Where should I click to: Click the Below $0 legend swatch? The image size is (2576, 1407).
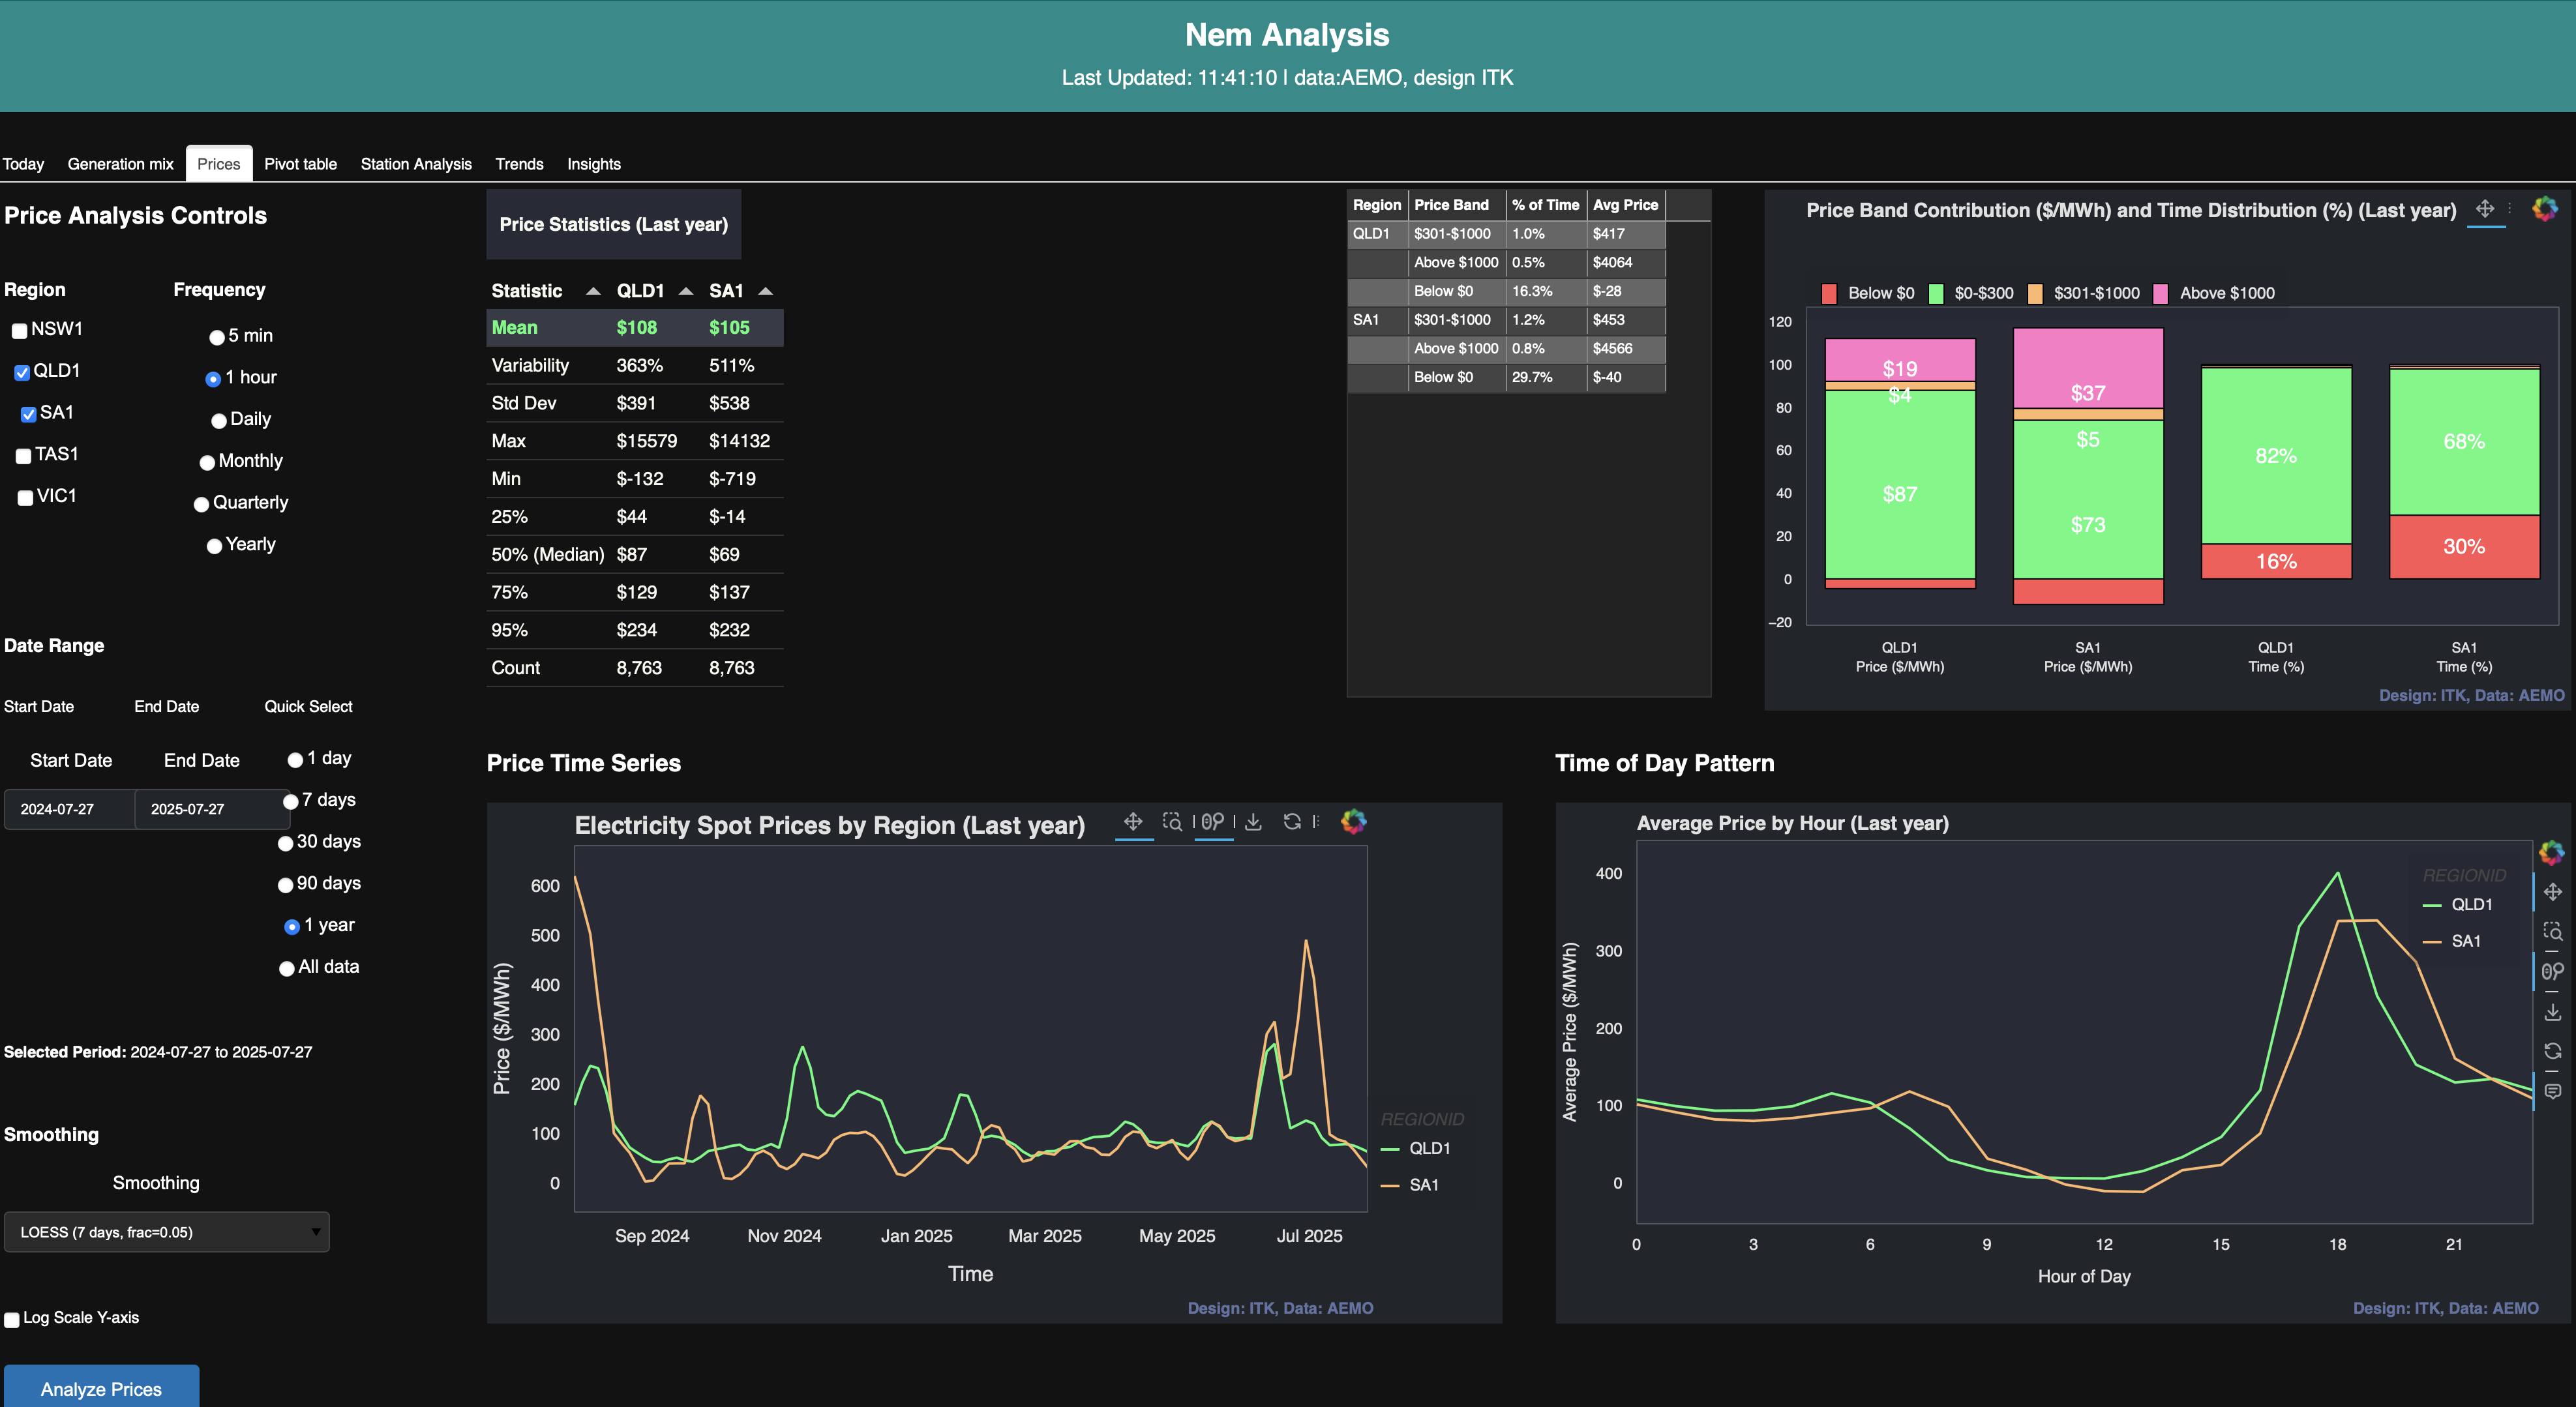coord(1829,293)
